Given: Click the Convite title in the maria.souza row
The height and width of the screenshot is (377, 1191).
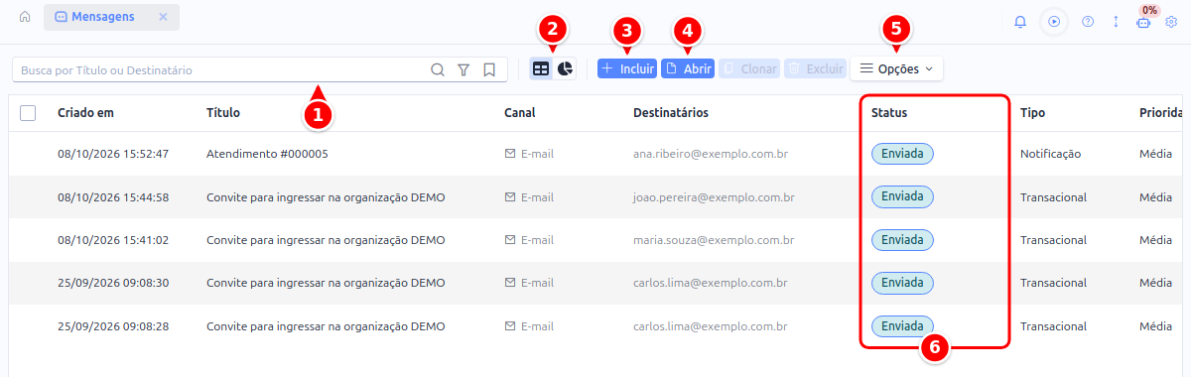Looking at the screenshot, I should click(x=326, y=240).
